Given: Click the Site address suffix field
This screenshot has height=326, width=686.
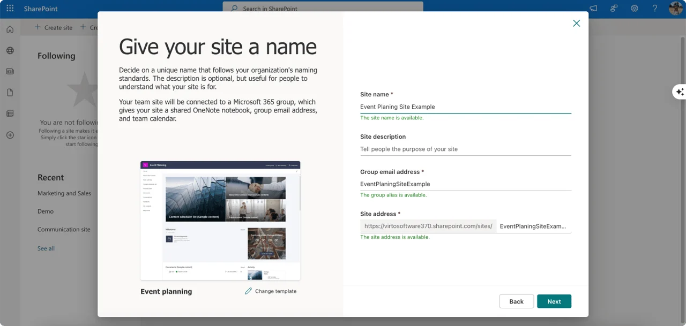Looking at the screenshot, I should tap(534, 226).
